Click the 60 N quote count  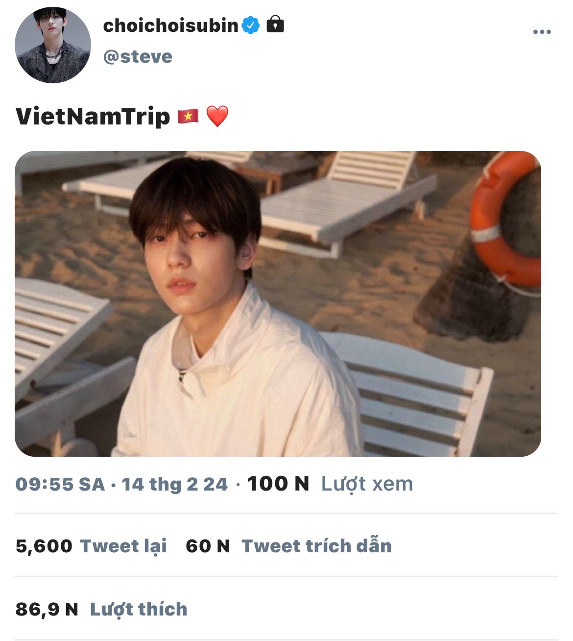[x=208, y=546]
